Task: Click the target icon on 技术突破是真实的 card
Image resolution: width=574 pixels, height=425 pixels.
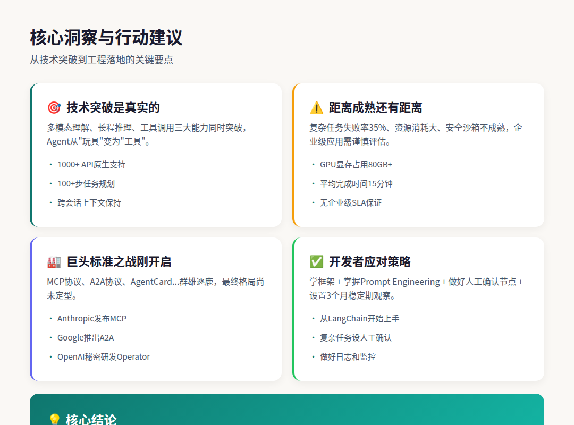Action: point(54,107)
